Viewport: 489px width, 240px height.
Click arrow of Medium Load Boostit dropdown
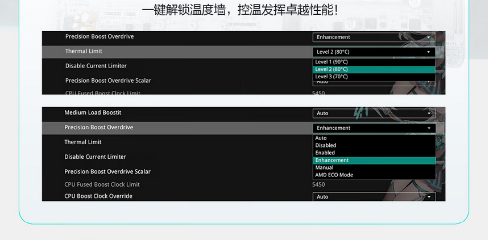429,113
